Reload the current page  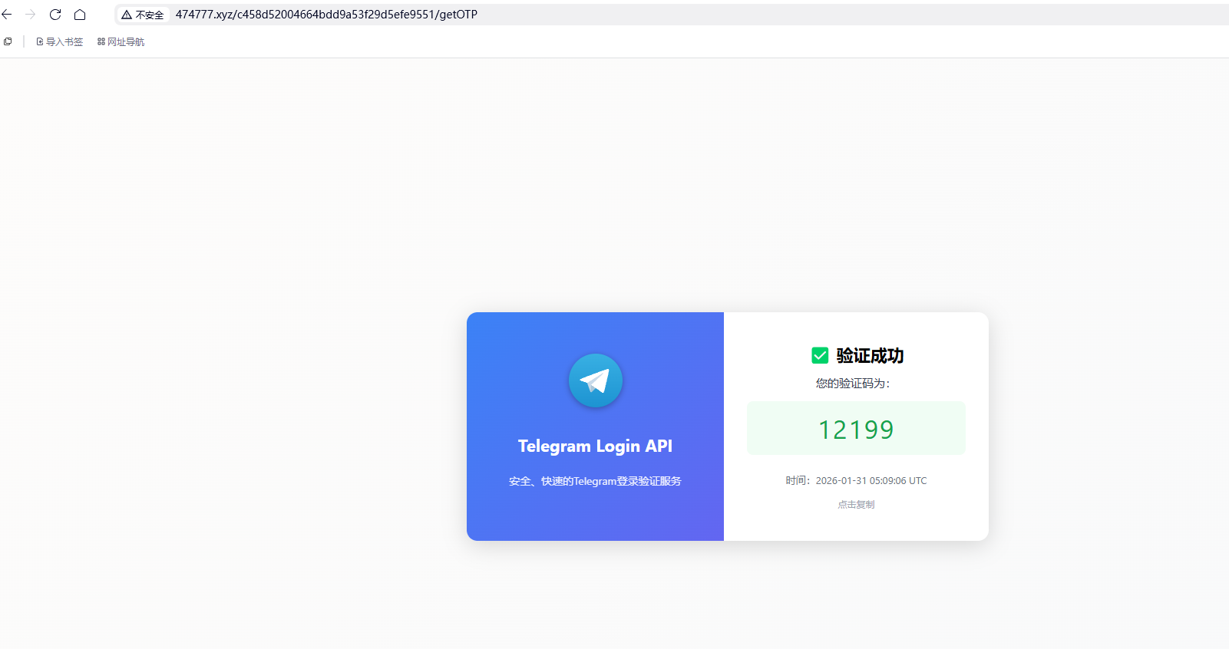55,15
